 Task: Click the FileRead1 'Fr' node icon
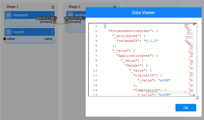tap(9, 15)
